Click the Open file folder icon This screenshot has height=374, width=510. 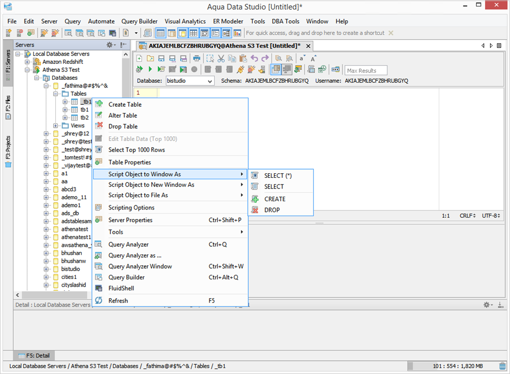pyautogui.click(x=150, y=59)
